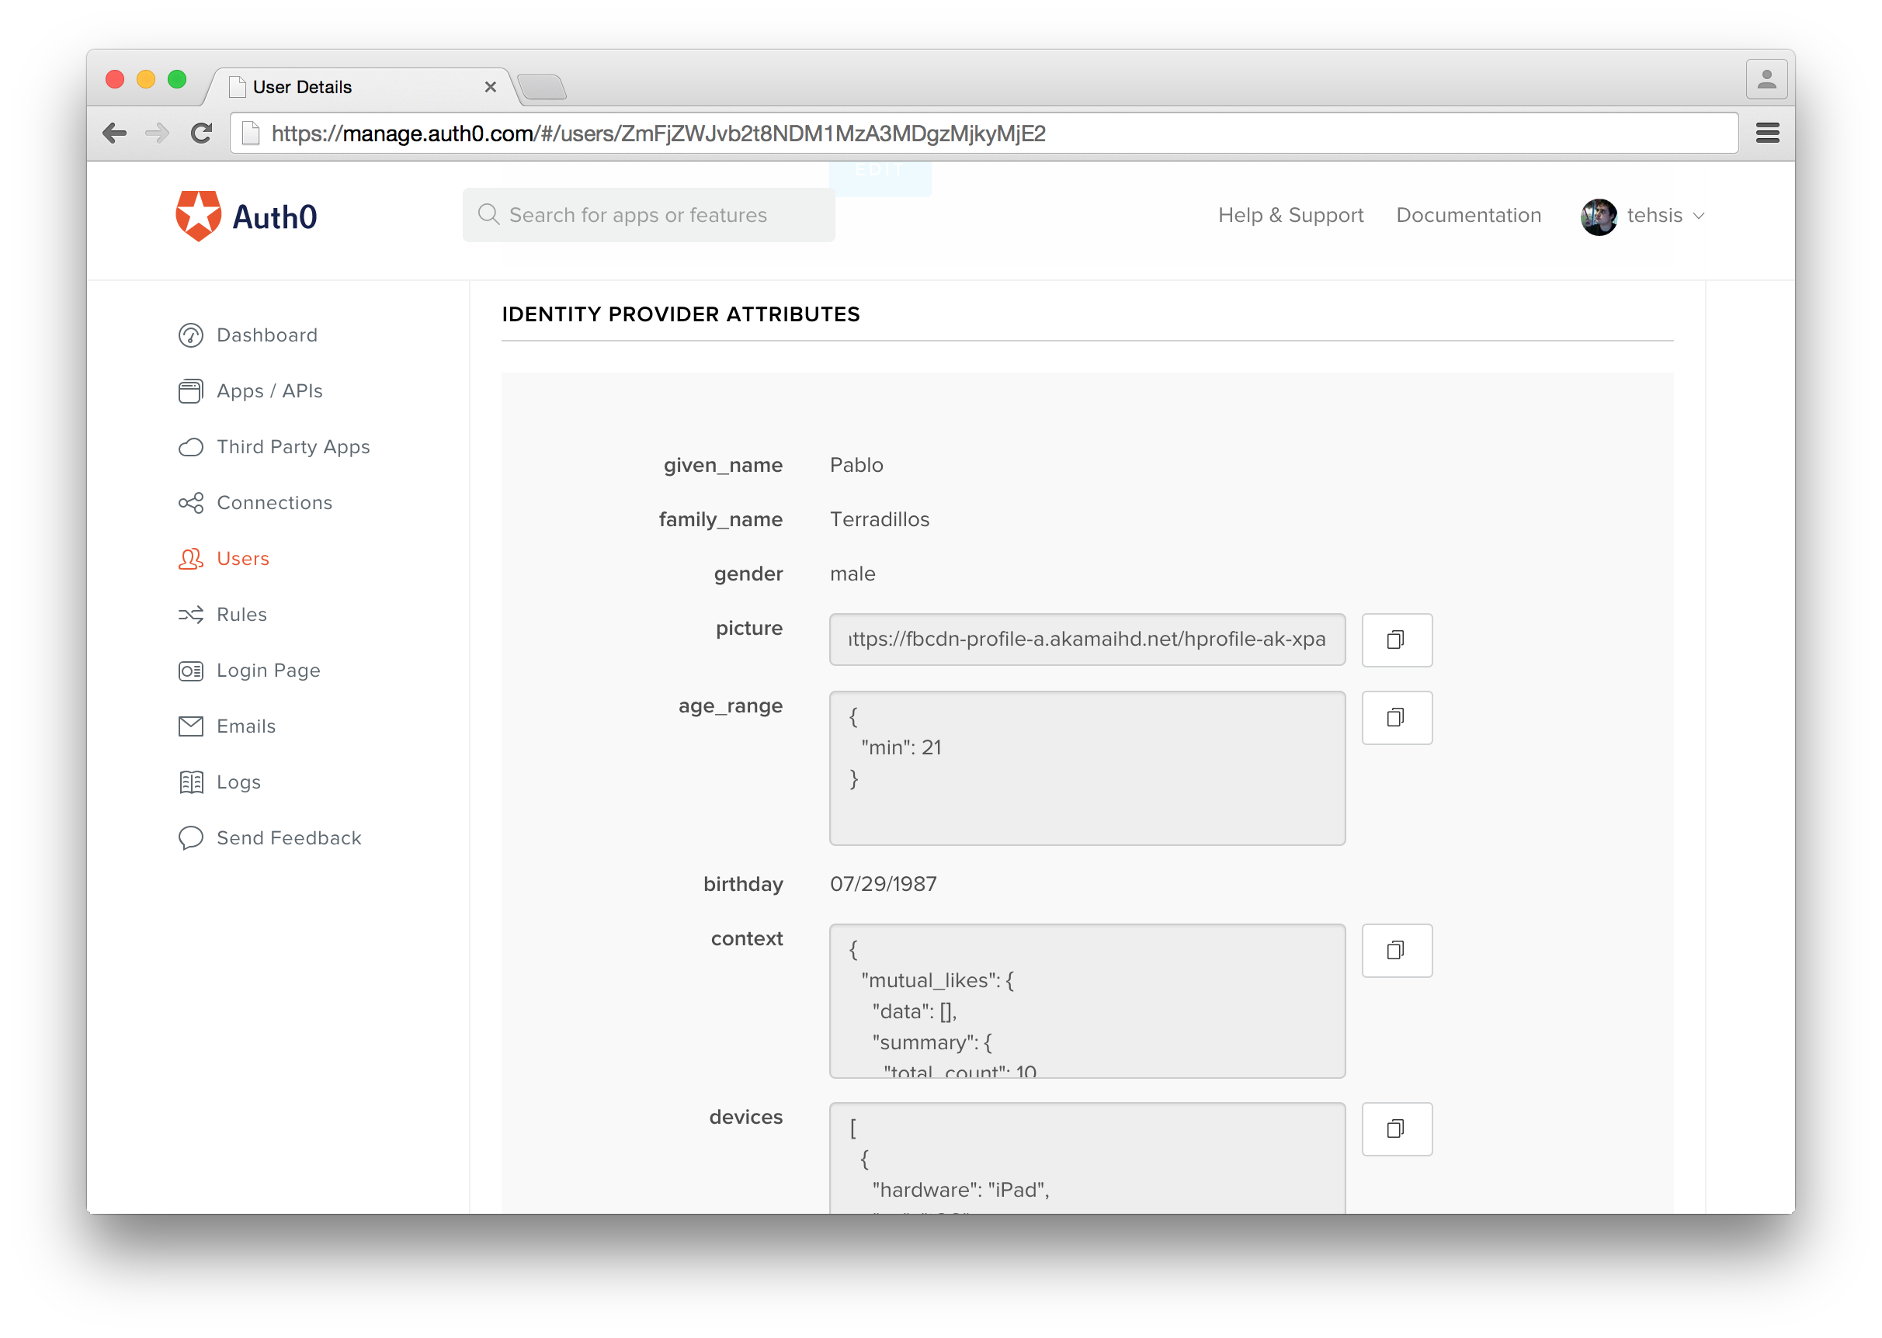
Task: Open Help & Support link
Action: point(1290,216)
